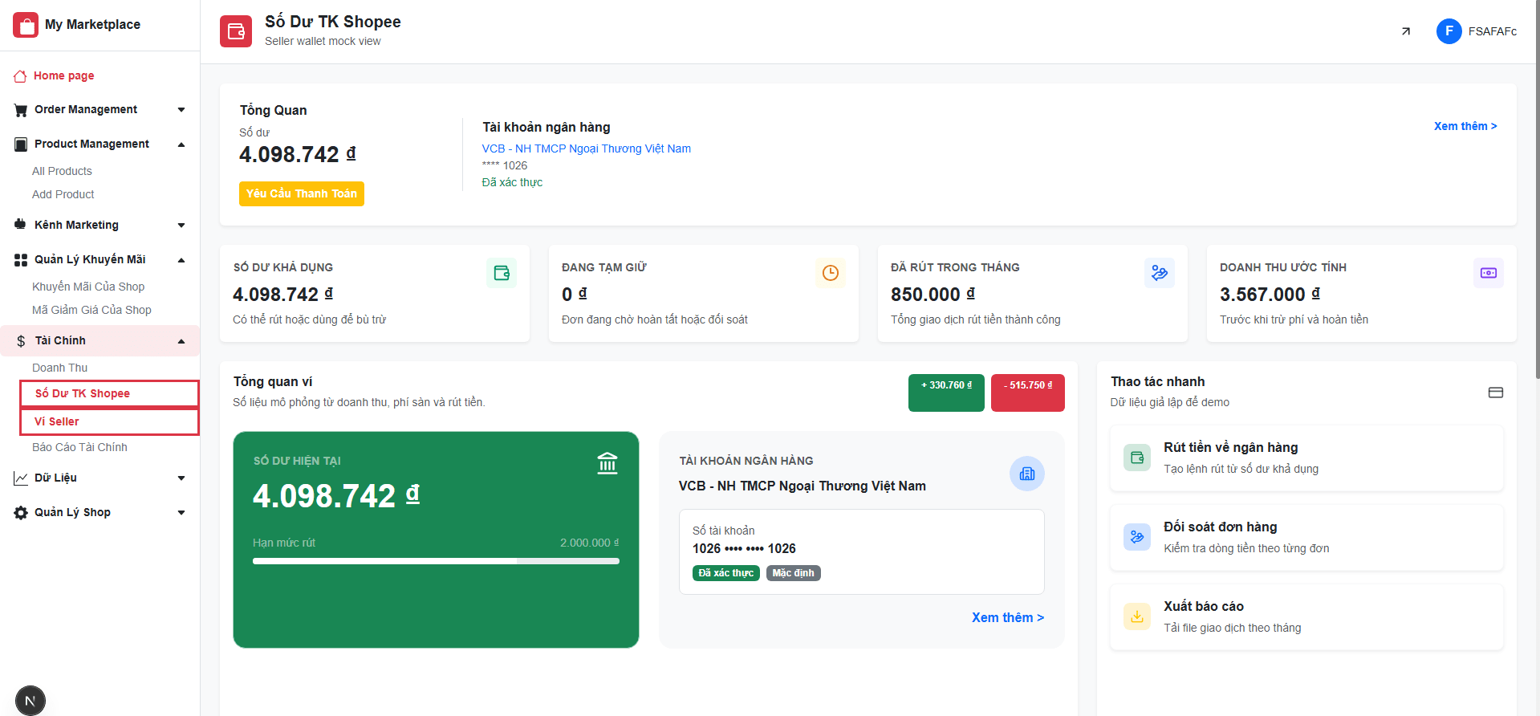Expand the Order Management menu arrow
The height and width of the screenshot is (716, 1540).
click(181, 110)
